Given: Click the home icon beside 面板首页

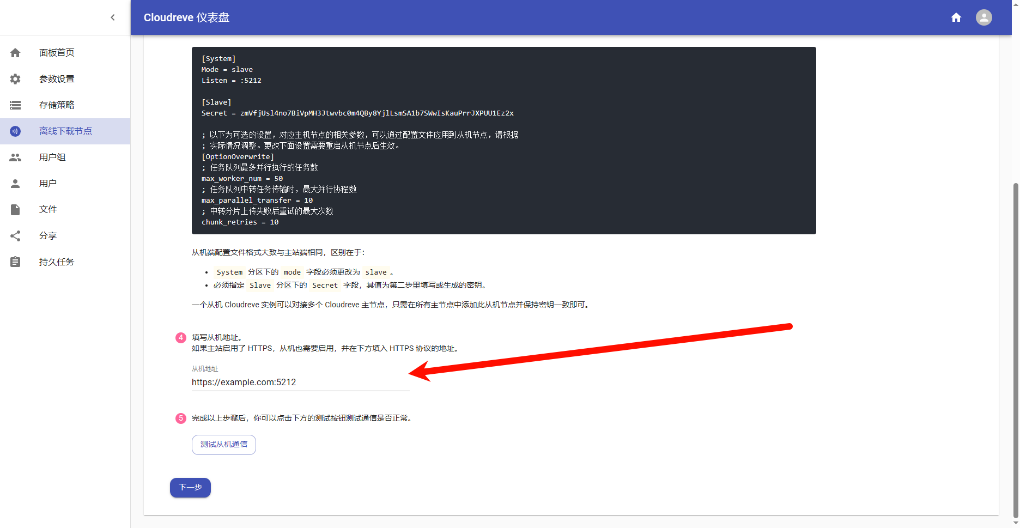Looking at the screenshot, I should pos(15,53).
